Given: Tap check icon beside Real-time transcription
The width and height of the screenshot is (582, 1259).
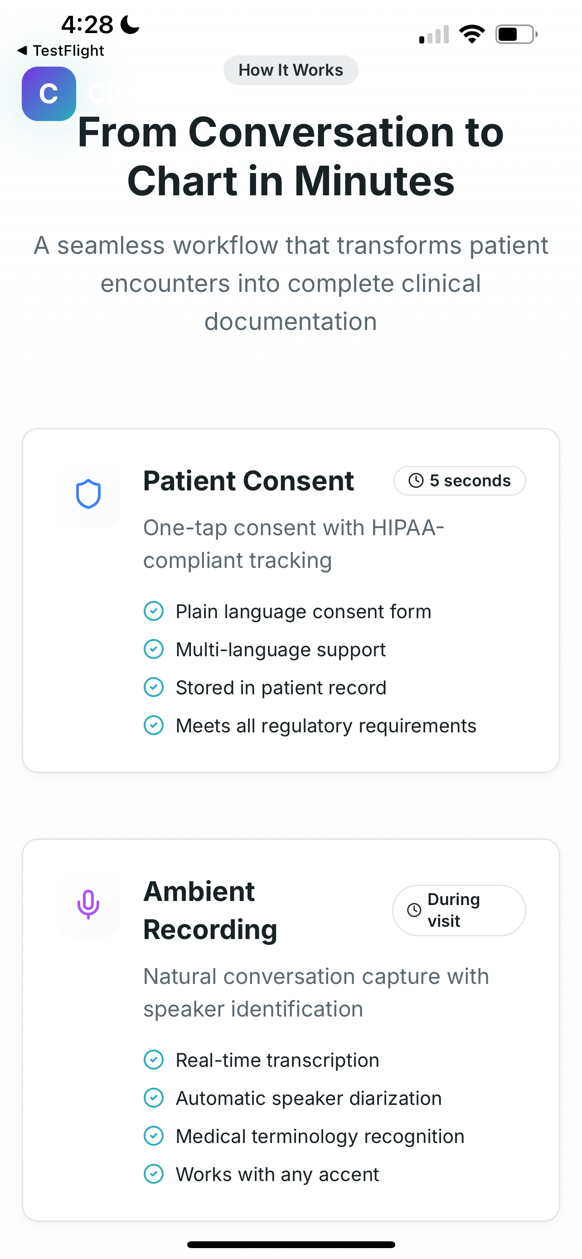Looking at the screenshot, I should (x=154, y=1060).
